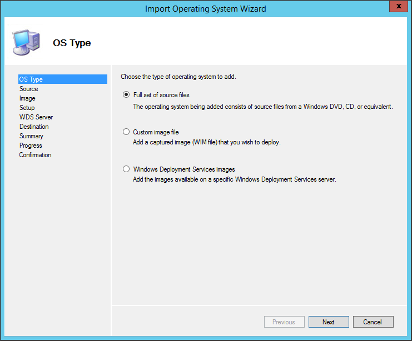Select the Full set of source files option
Image resolution: width=412 pixels, height=341 pixels.
coord(126,95)
